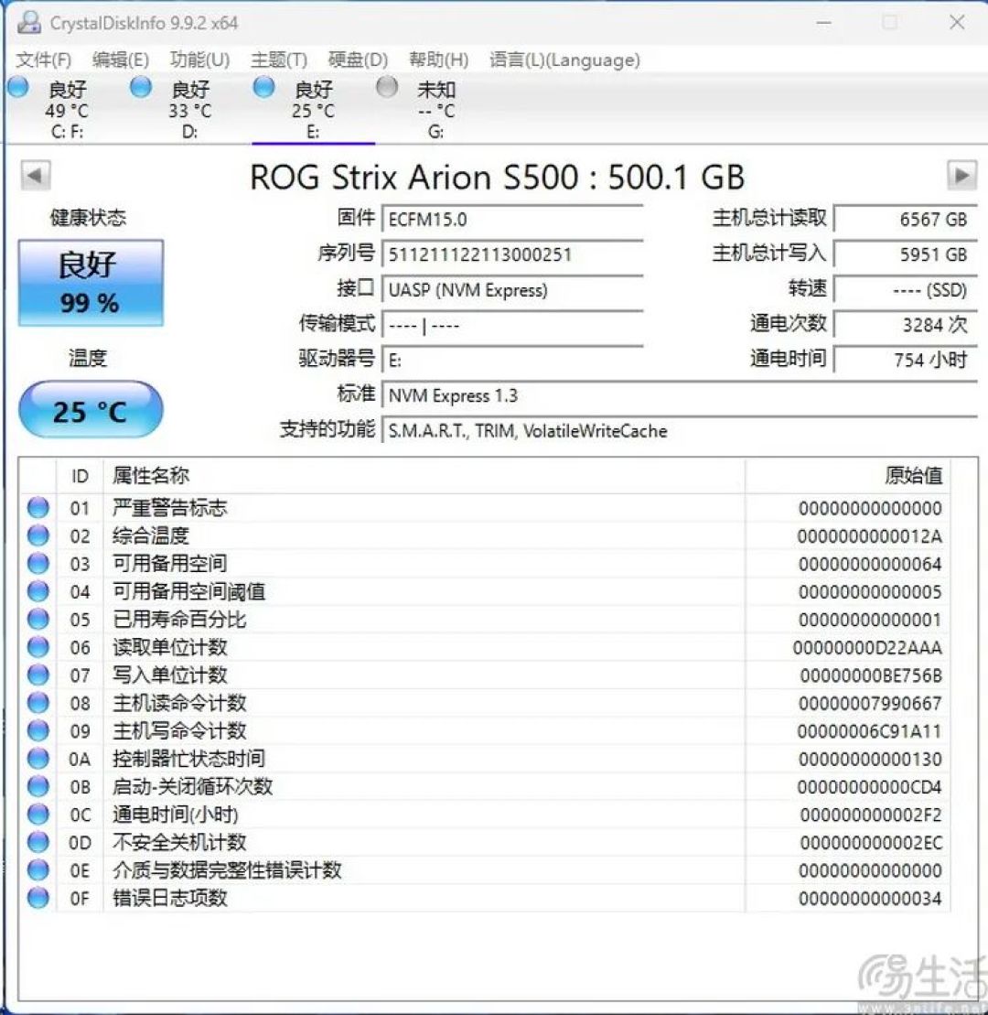Click status orb for attribute 03 可用备用空间
This screenshot has height=1015, width=988.
pos(38,563)
